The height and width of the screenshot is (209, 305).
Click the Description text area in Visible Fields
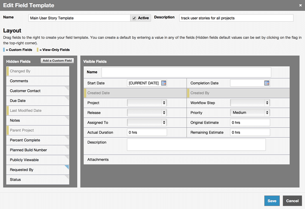(196, 145)
